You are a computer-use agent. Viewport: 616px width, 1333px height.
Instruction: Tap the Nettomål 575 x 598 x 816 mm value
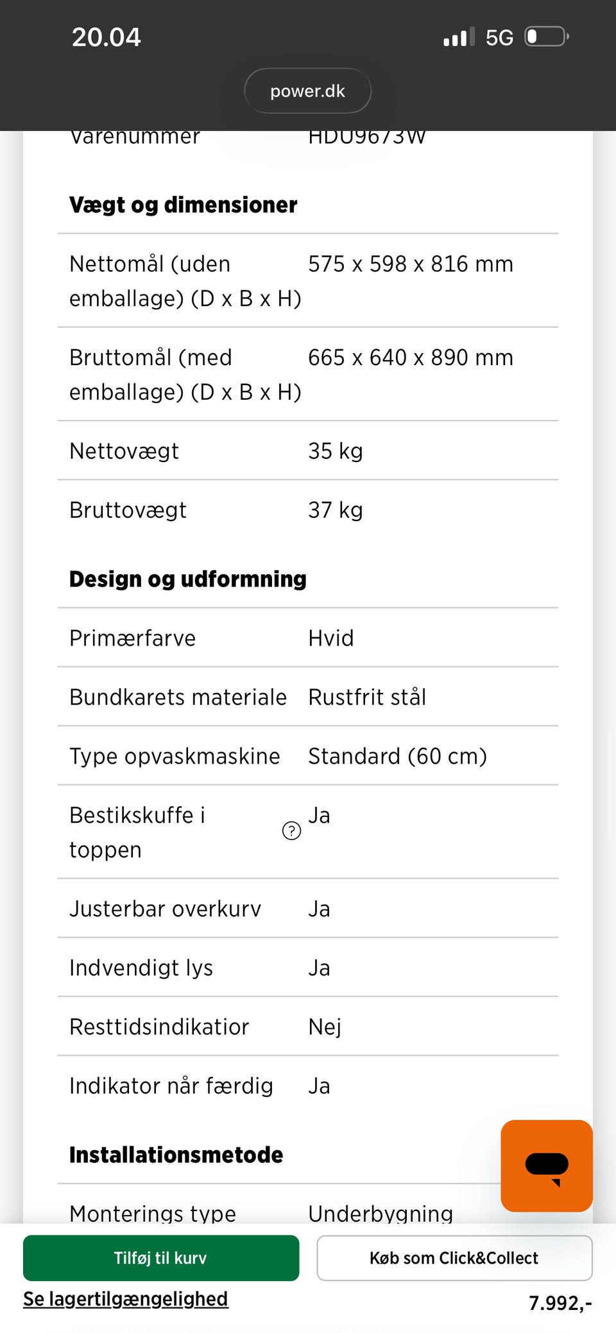[x=411, y=264]
